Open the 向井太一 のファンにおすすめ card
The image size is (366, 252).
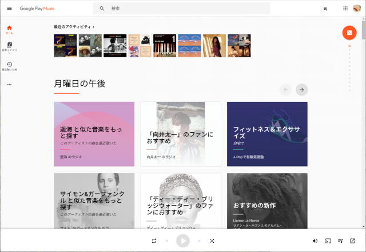tap(181, 134)
